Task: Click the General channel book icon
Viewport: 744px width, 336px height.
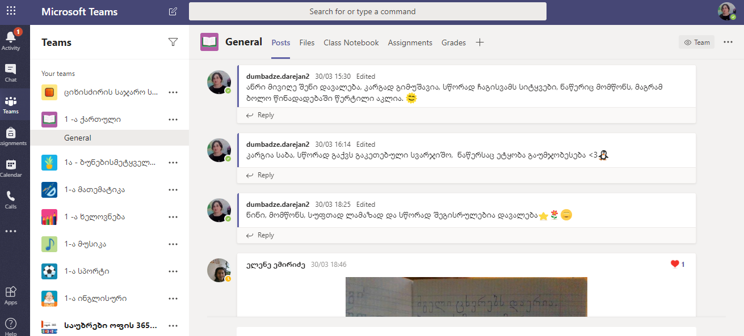Action: pyautogui.click(x=209, y=42)
